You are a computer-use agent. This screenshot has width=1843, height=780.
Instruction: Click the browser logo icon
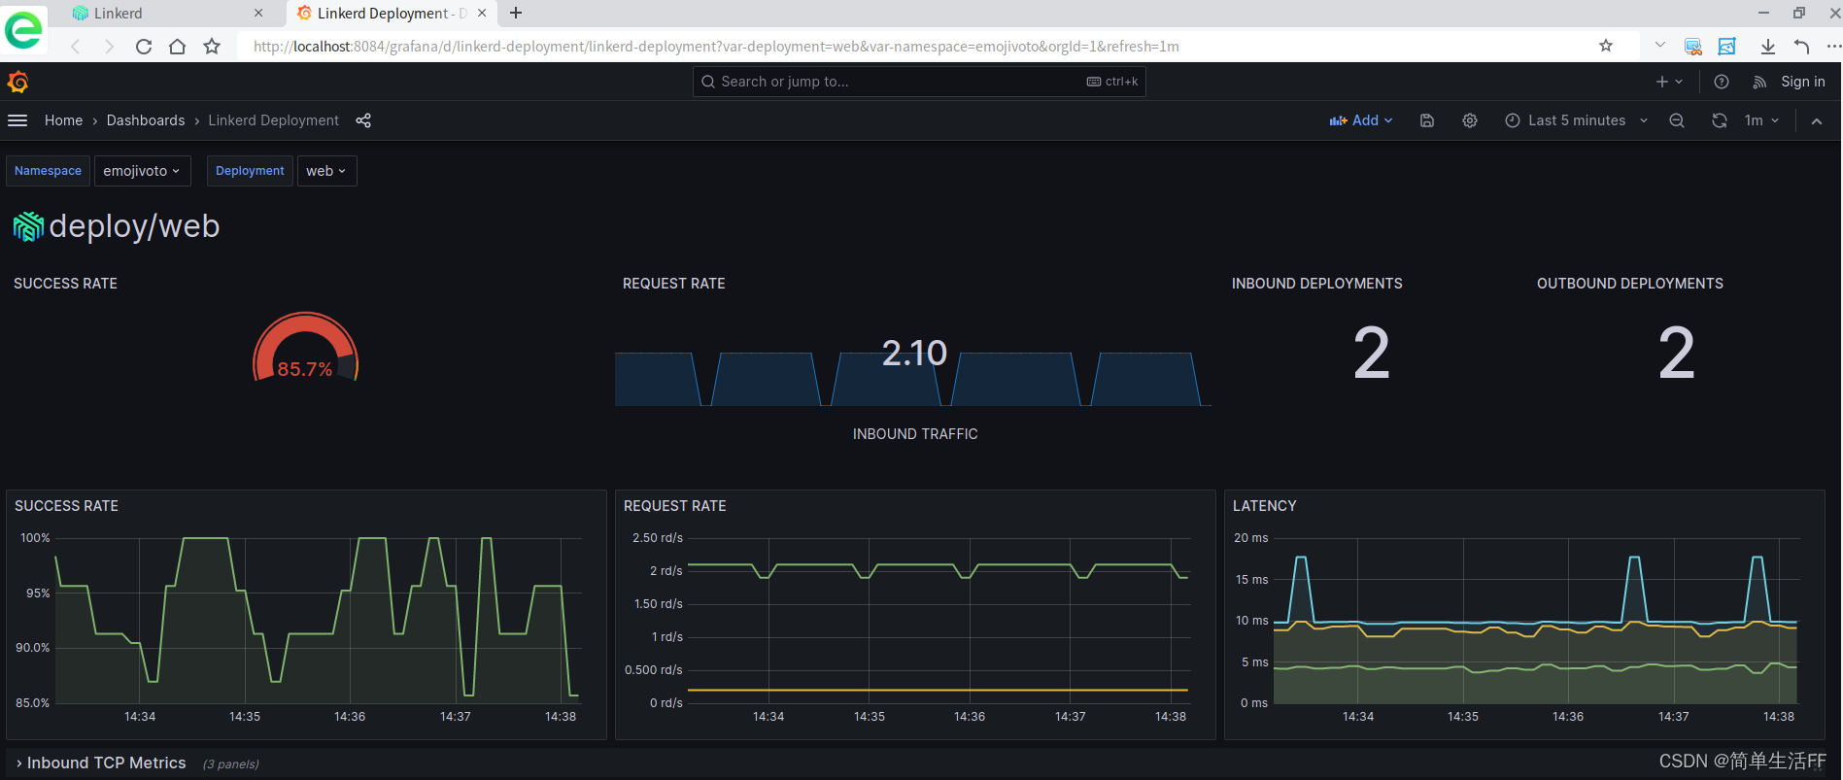coord(23,29)
